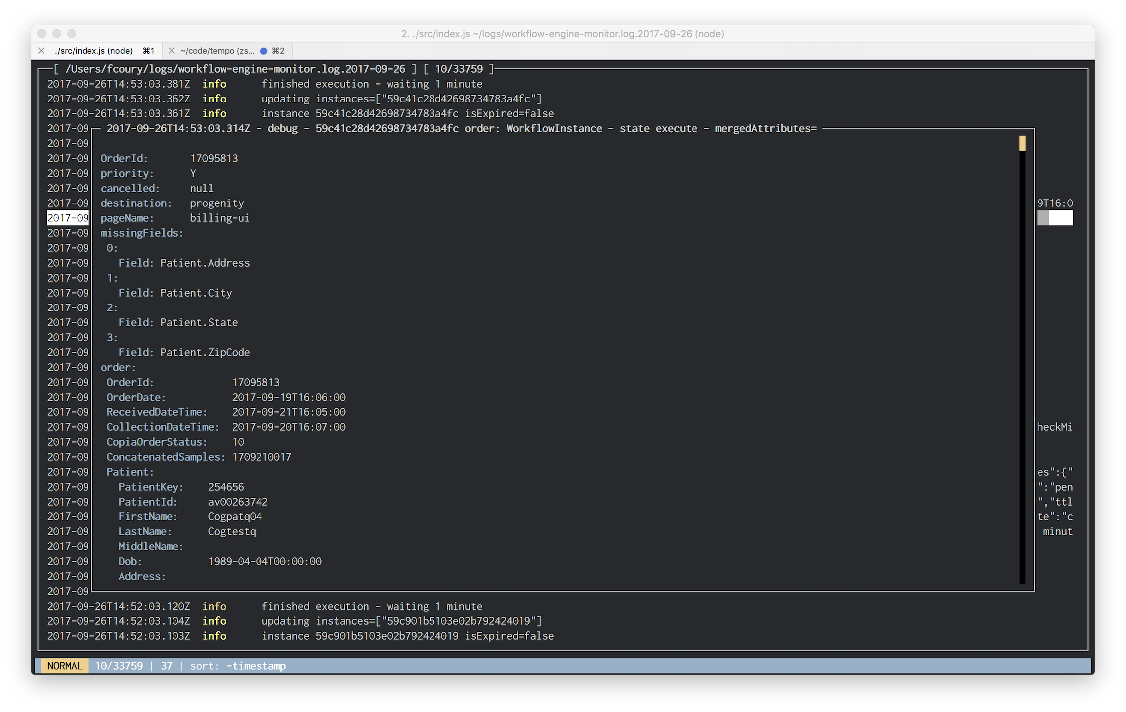1126x712 pixels.
Task: Click the NORMAL mode indicator in status bar
Action: click(65, 666)
